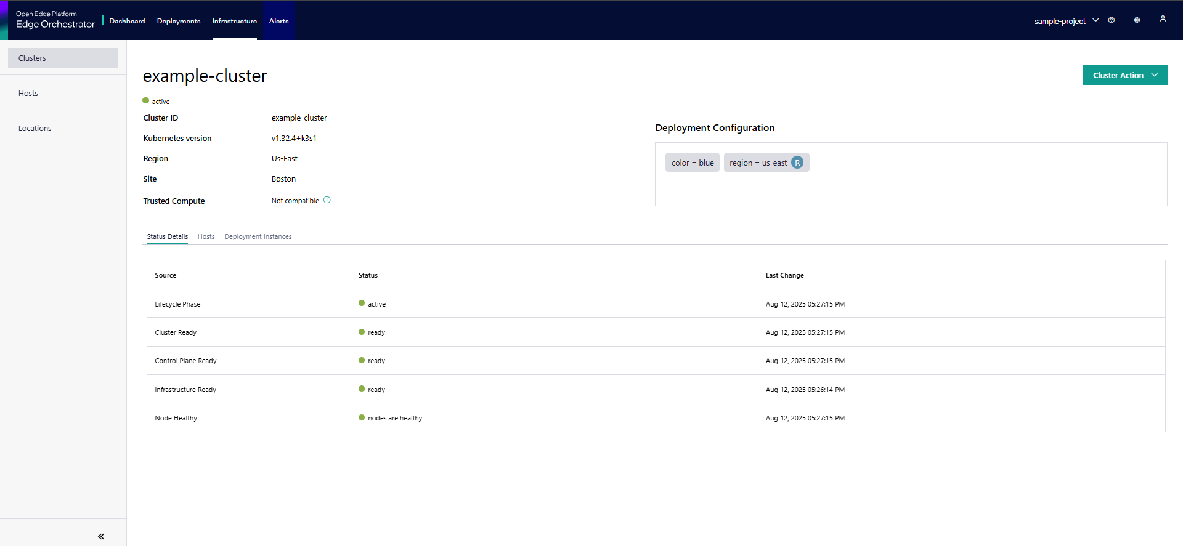Screen dimensions: 1183x546
Task: Click the user profile icon
Action: 1163,20
